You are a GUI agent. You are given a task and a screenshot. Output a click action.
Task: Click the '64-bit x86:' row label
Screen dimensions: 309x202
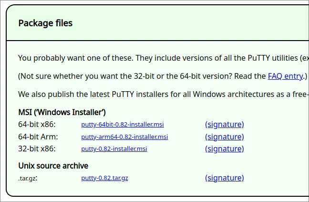tap(37, 125)
